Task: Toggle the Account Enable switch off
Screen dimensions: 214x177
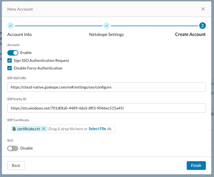Action: [x=13, y=53]
